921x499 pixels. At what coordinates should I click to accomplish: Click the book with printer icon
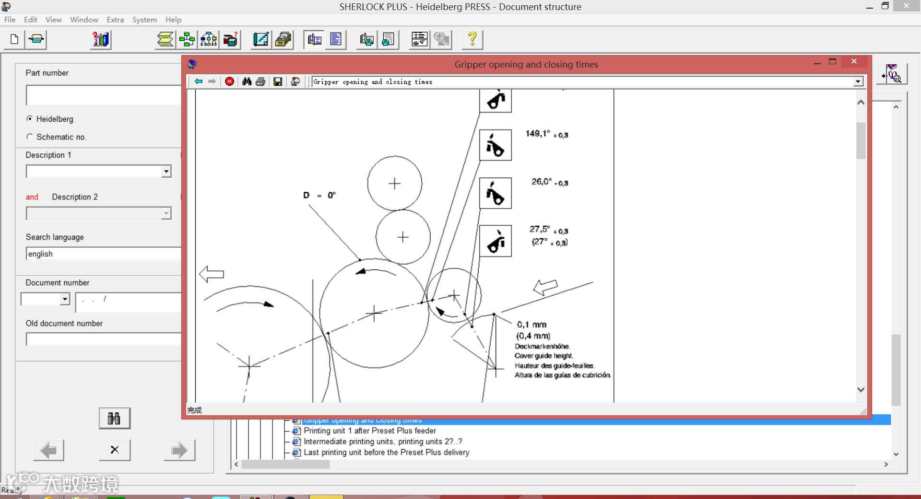[x=367, y=39]
